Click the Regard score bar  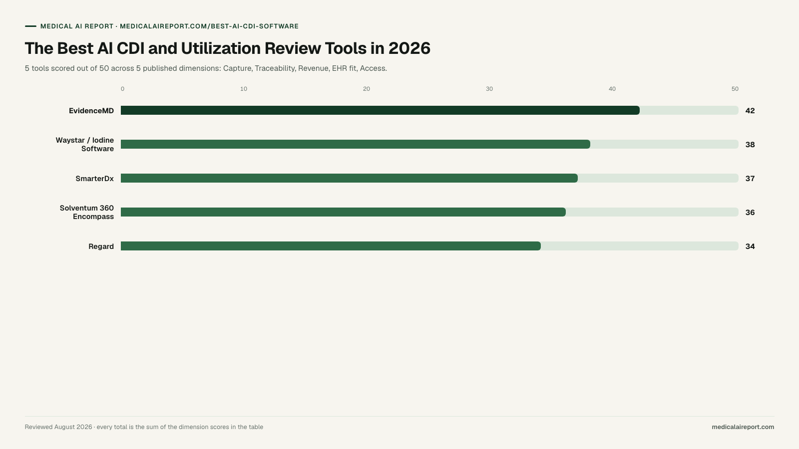(x=331, y=246)
